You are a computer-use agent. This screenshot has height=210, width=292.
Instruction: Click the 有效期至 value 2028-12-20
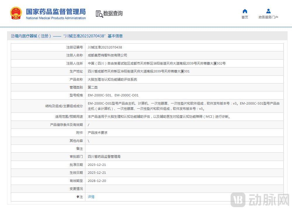tap(96, 181)
